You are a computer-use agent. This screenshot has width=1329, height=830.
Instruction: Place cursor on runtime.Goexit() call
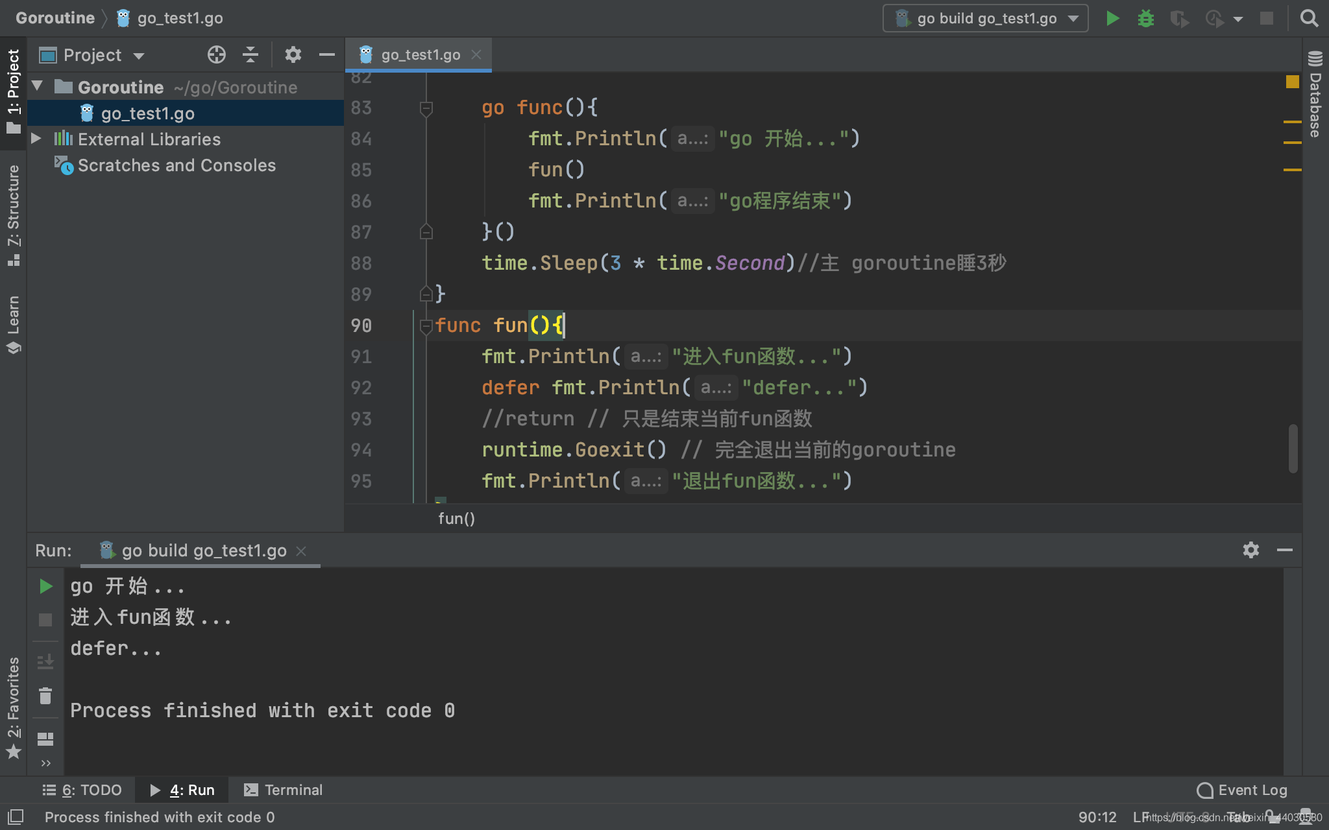[574, 449]
